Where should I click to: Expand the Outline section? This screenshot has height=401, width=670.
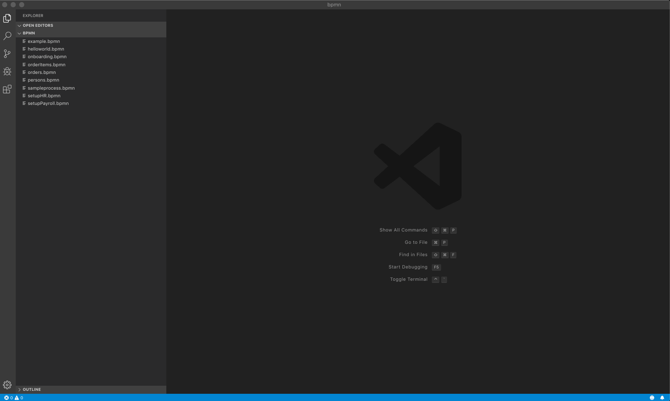coord(31,390)
